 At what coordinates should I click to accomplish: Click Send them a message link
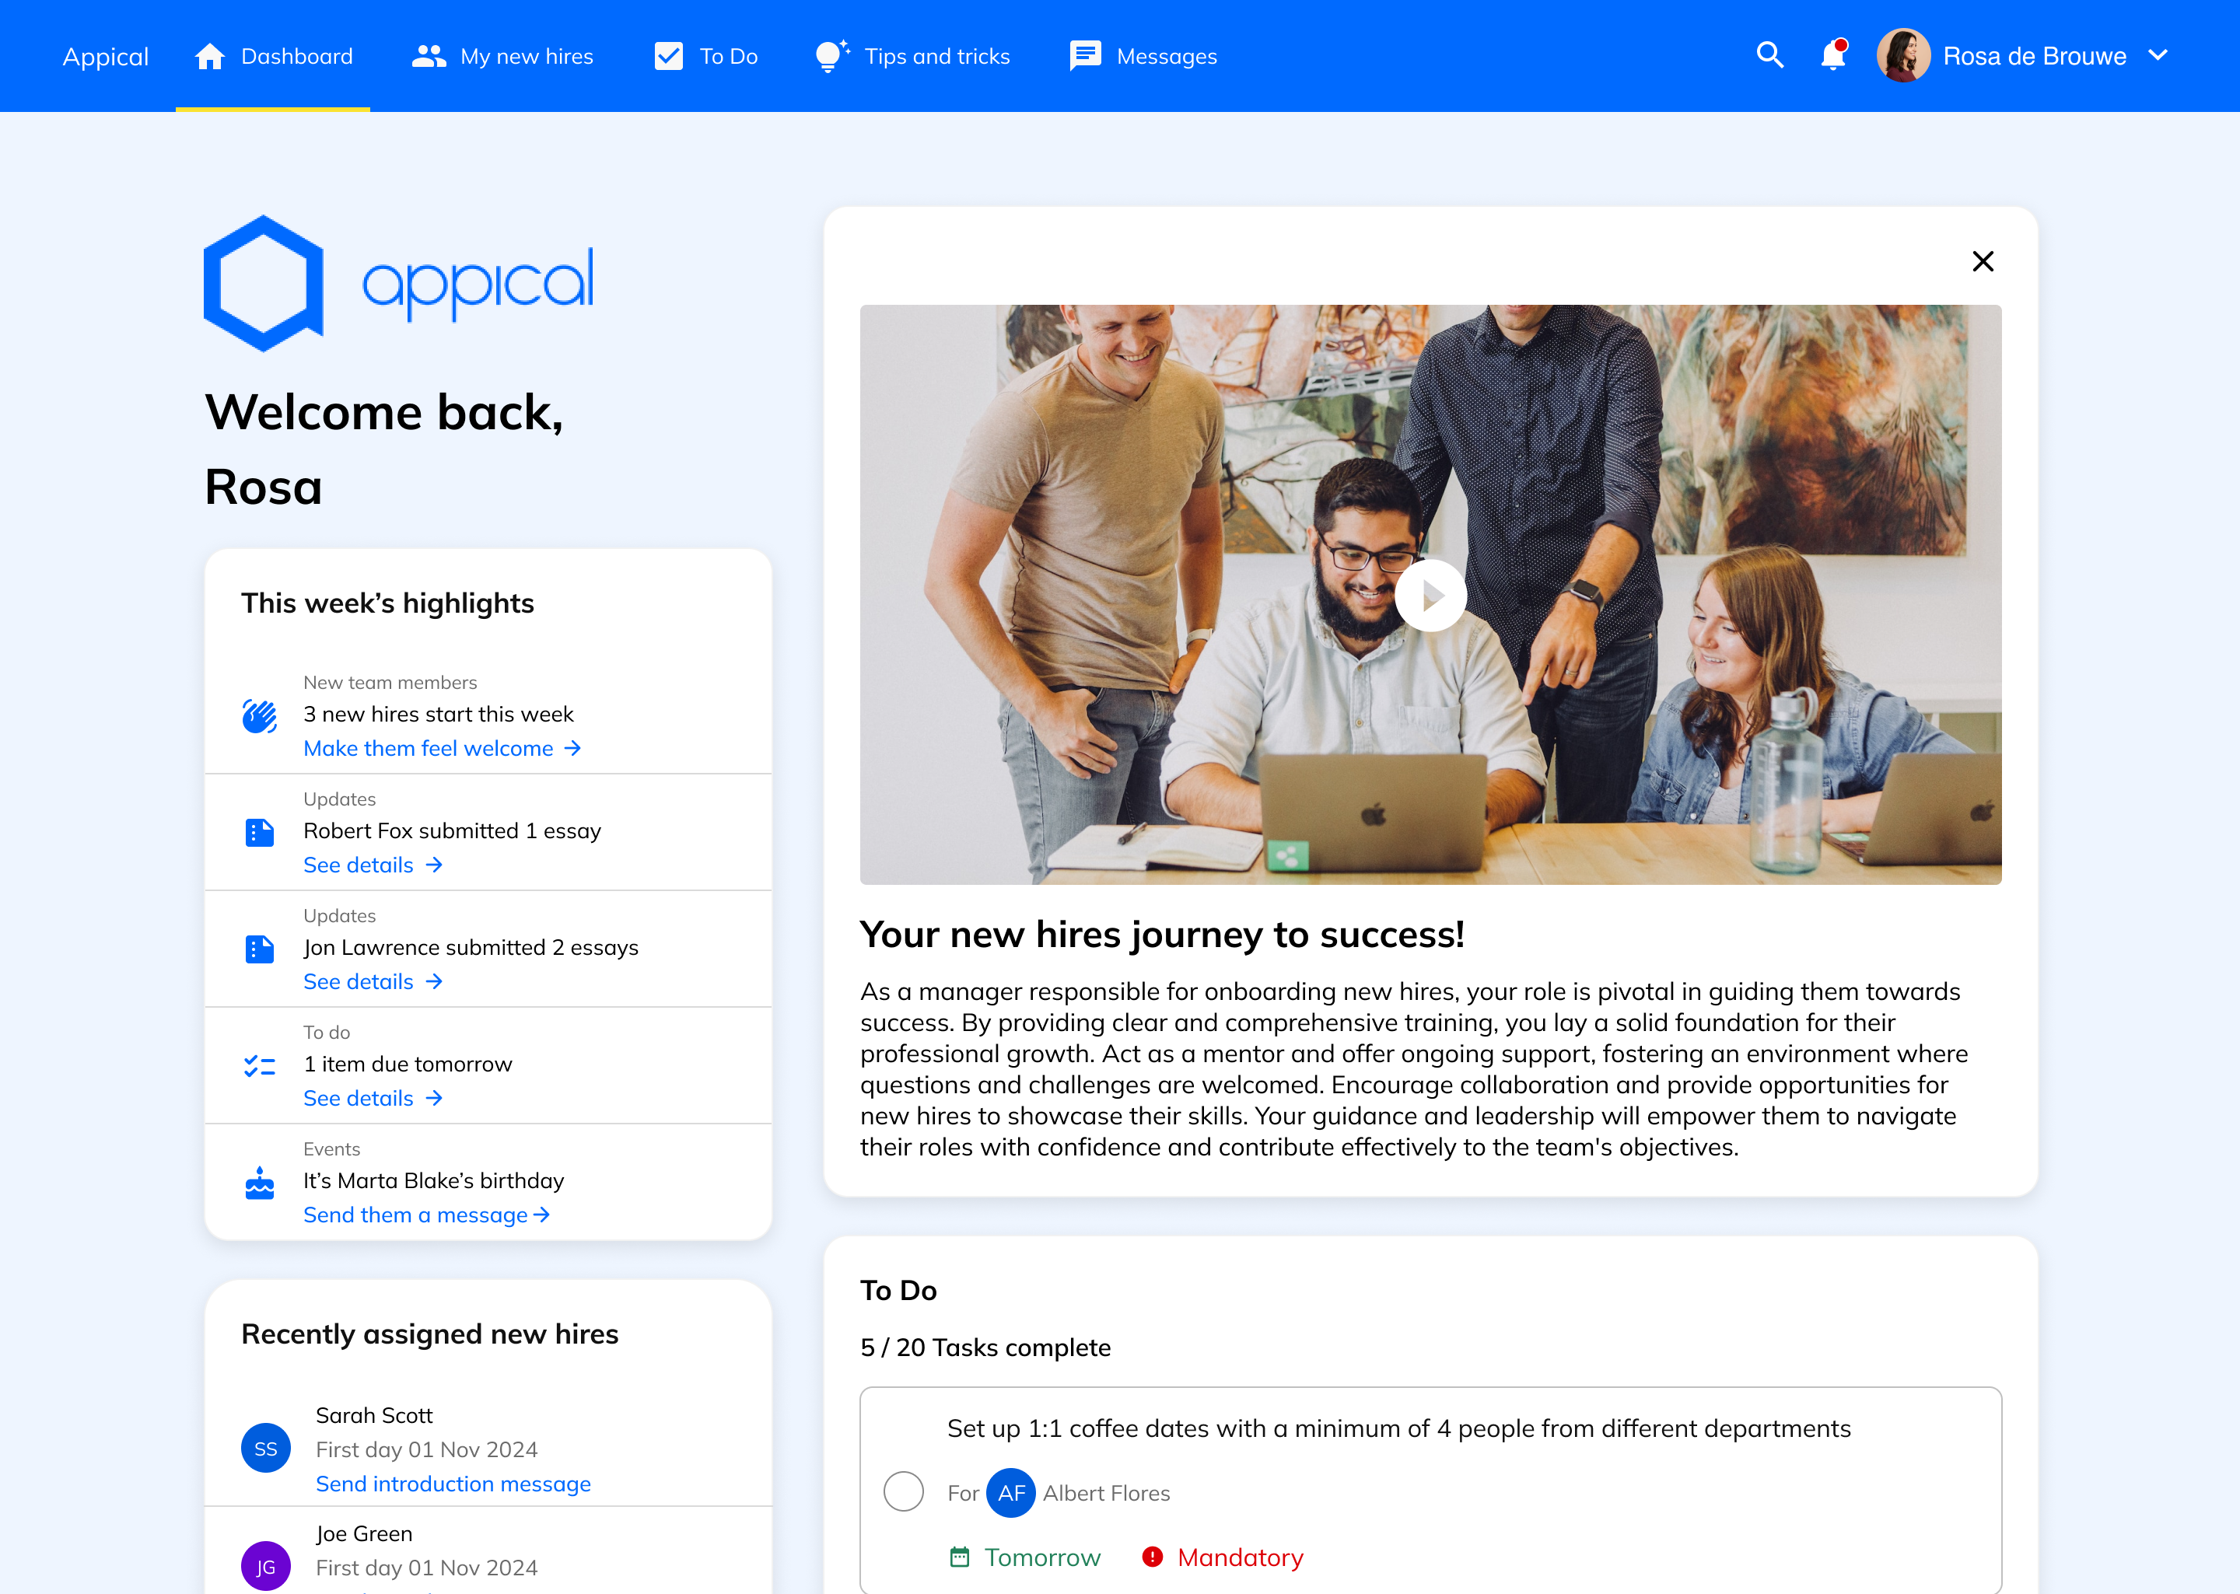426,1215
